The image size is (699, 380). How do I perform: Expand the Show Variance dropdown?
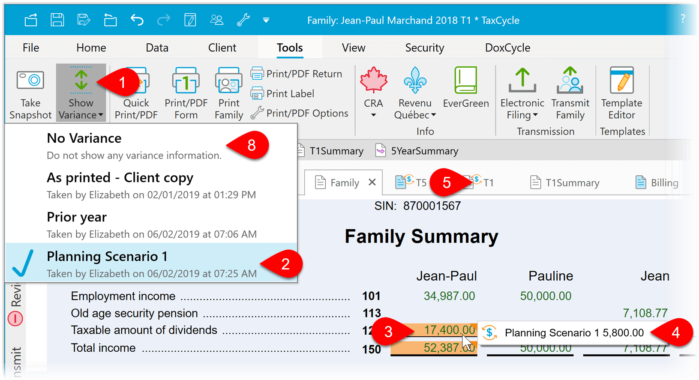(x=81, y=109)
